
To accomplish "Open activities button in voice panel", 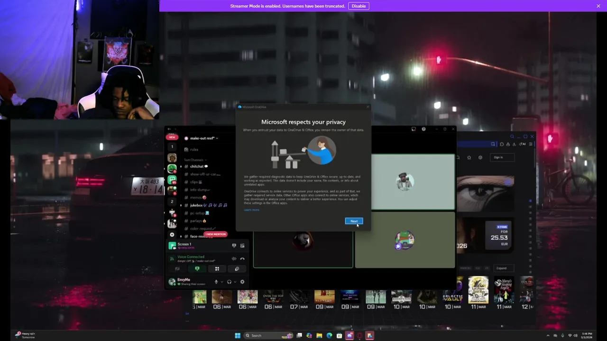I will click(217, 269).
